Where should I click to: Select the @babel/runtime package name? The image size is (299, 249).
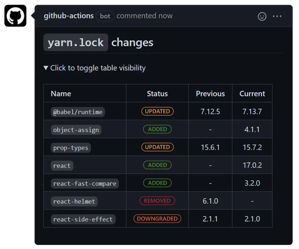point(78,112)
